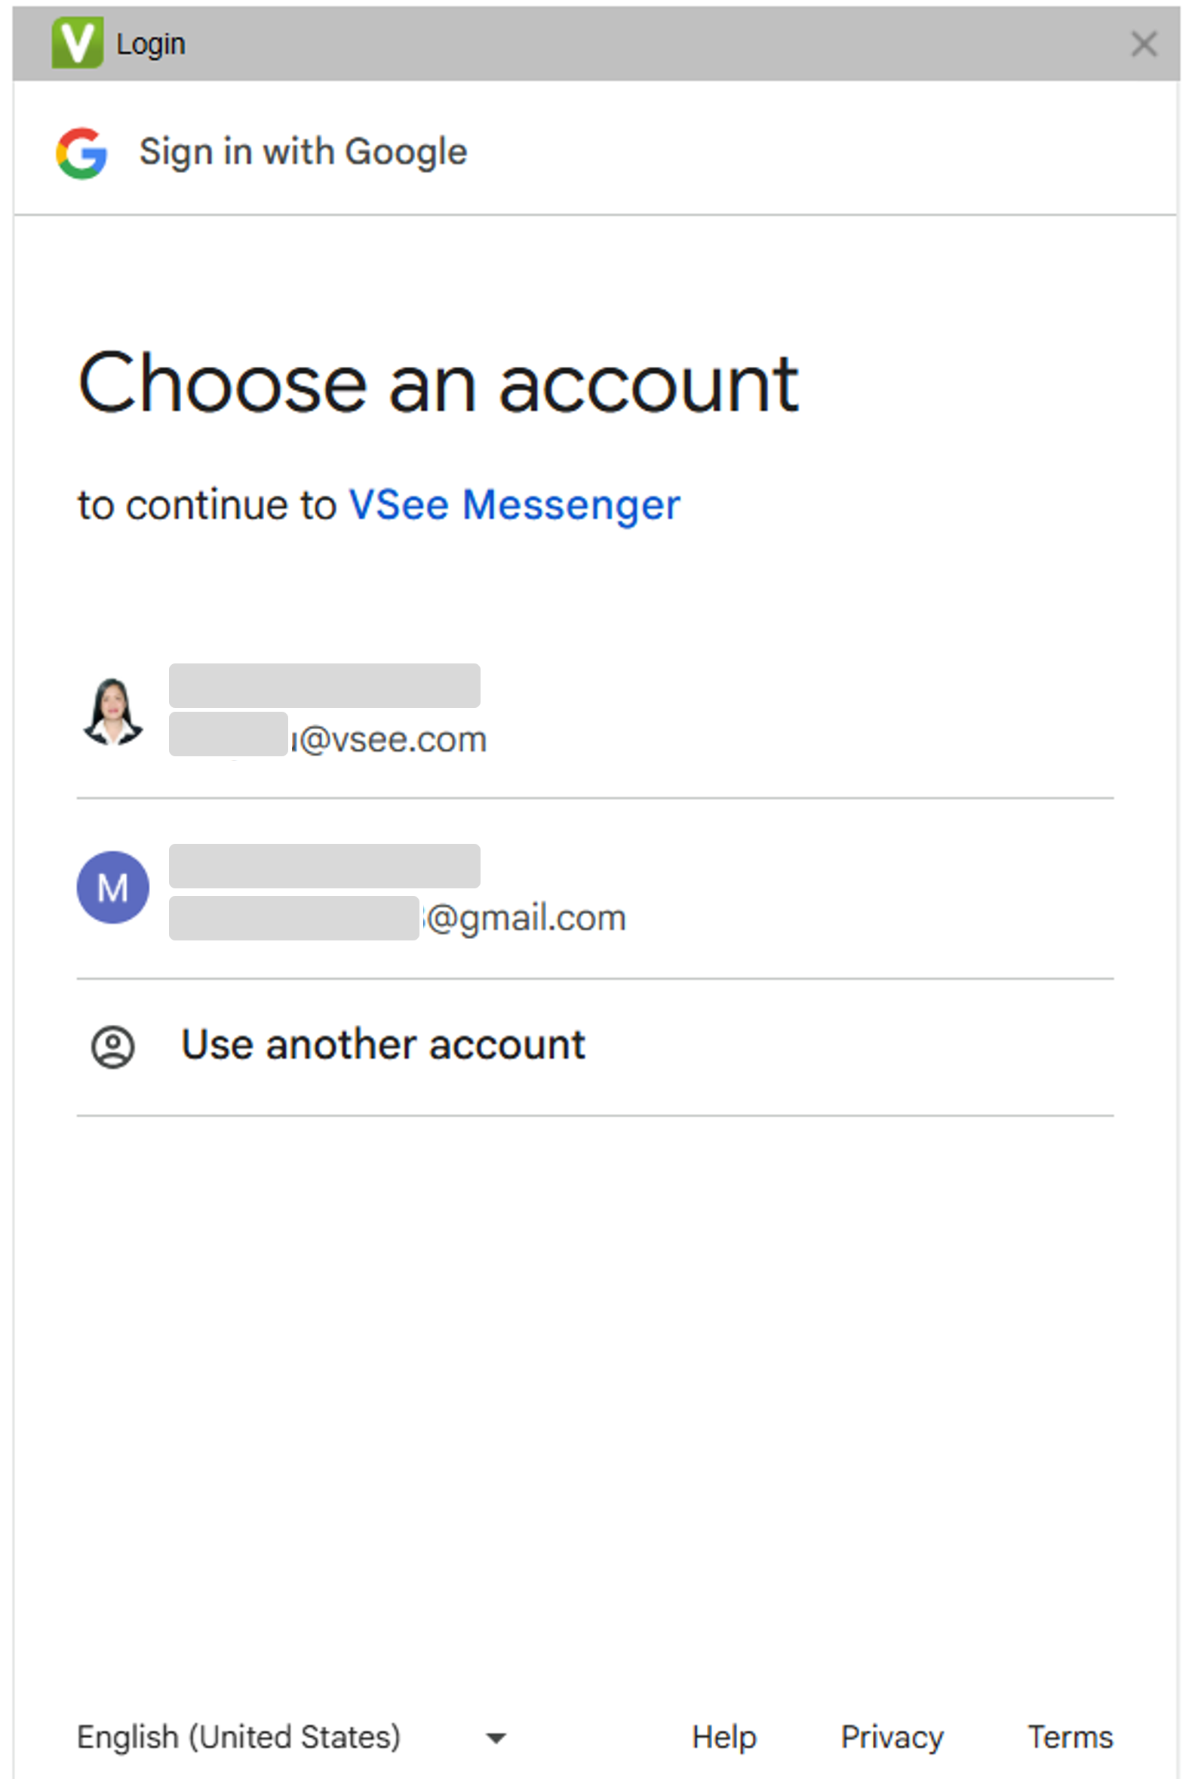Open the Help link

coord(723,1736)
